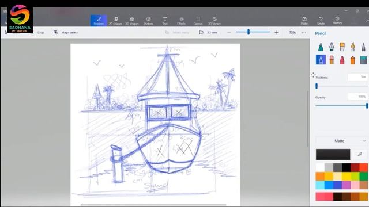Select the Magic select tool

66,32
